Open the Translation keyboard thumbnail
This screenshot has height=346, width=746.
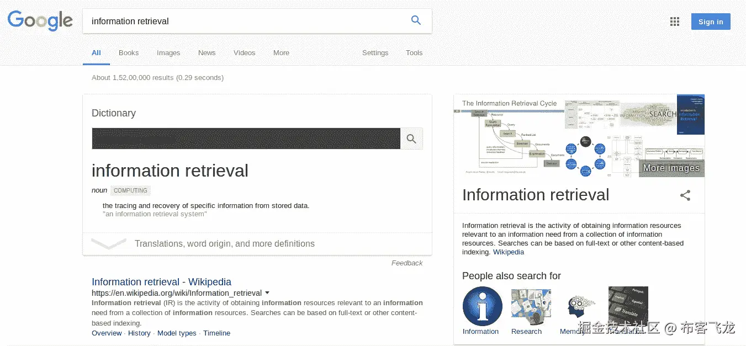pos(628,306)
